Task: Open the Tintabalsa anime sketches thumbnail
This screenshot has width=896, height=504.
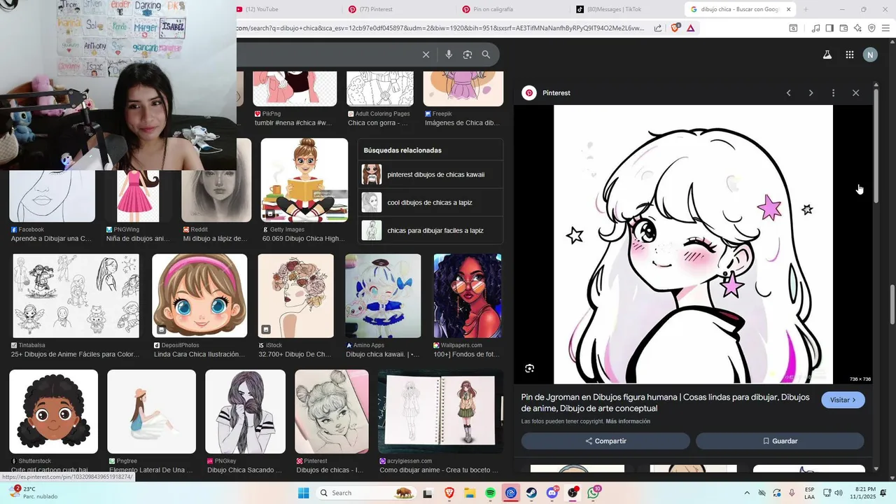Action: tap(76, 295)
